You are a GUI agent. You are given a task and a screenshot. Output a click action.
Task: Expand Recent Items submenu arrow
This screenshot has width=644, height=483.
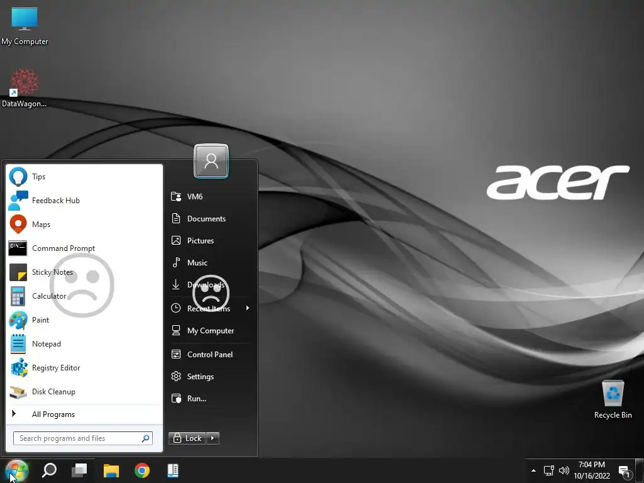coord(248,308)
